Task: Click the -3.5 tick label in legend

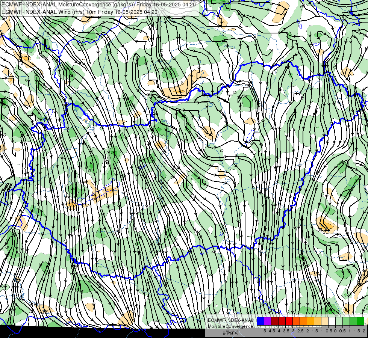Action: (285, 331)
